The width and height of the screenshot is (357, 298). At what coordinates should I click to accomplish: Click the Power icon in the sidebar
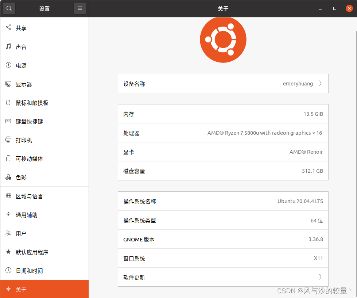pos(8,65)
